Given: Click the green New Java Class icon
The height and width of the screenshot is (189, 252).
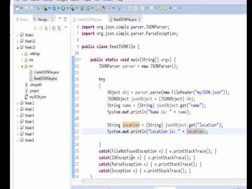Looking at the screenshot, I should [x=88, y=8].
